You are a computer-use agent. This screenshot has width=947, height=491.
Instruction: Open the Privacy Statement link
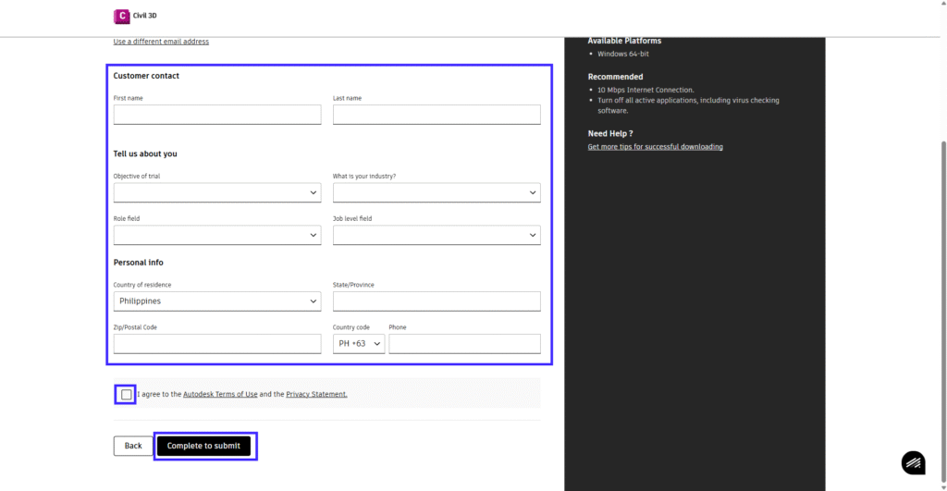pyautogui.click(x=316, y=395)
